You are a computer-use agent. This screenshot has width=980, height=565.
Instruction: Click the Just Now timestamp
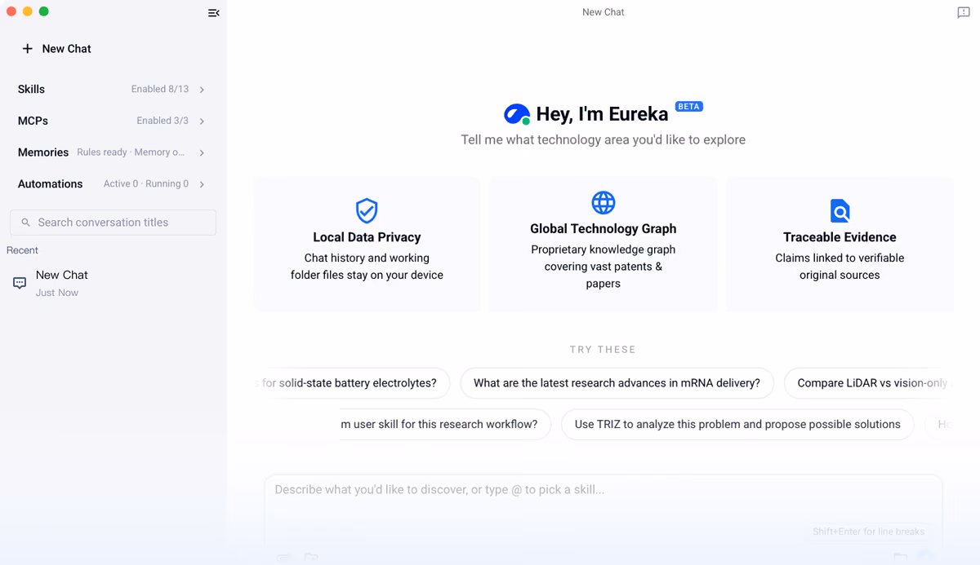[x=57, y=293]
